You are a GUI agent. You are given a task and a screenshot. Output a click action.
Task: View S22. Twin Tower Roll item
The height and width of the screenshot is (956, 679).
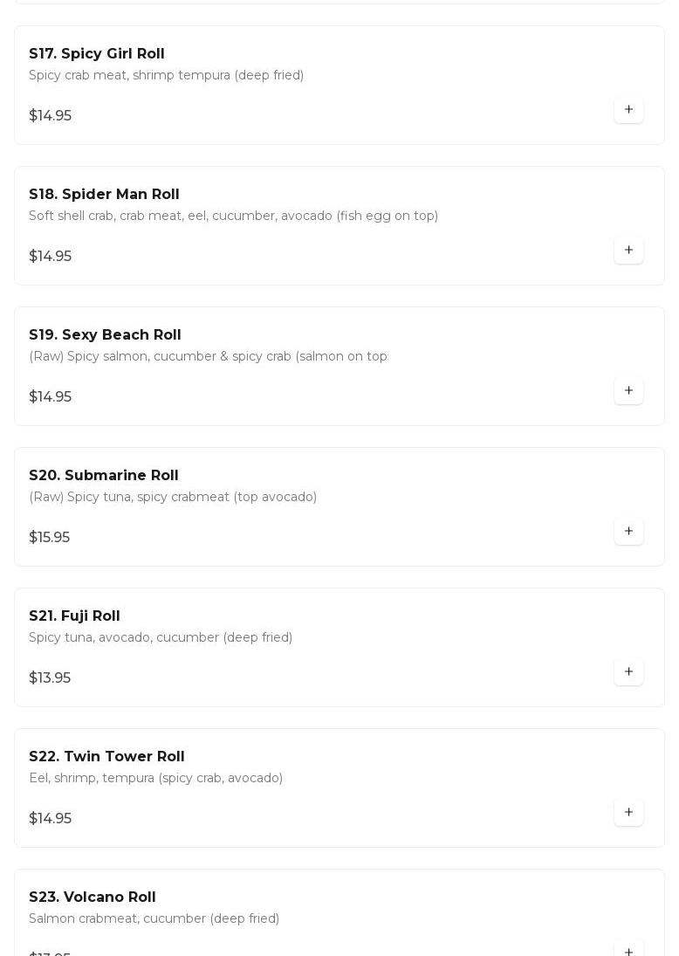(106, 757)
